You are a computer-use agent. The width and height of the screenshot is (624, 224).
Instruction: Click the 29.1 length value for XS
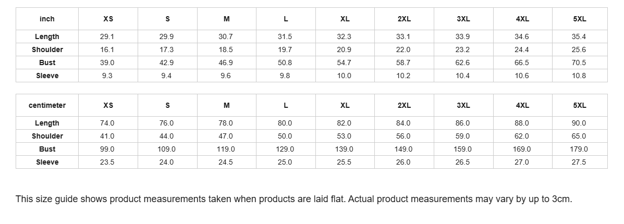click(107, 36)
